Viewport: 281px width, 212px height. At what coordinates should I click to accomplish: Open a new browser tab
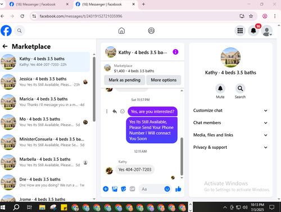tap(143, 4)
